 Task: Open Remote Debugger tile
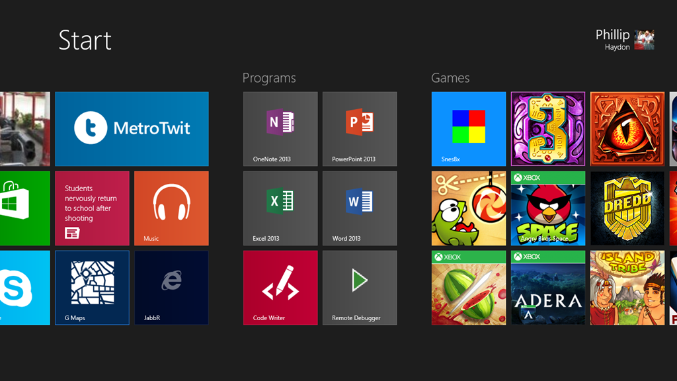[360, 288]
